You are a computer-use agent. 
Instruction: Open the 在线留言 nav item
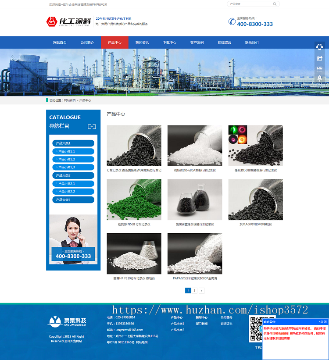click(x=224, y=43)
